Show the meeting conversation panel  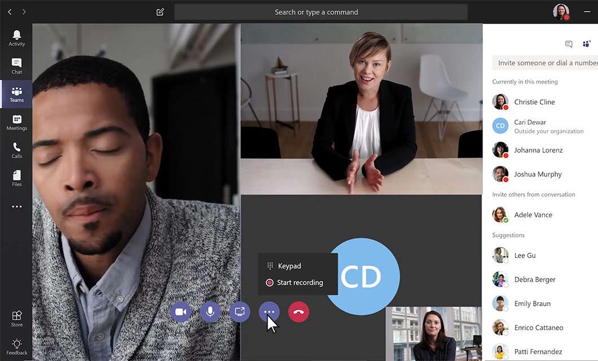[569, 43]
